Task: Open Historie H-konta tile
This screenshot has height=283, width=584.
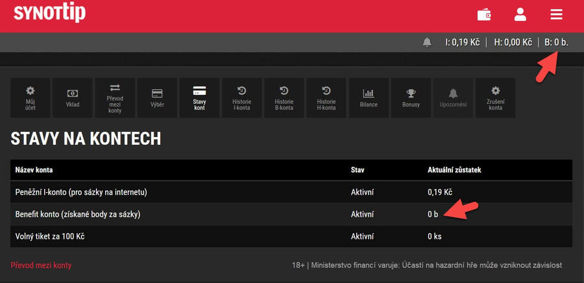Action: (x=326, y=97)
